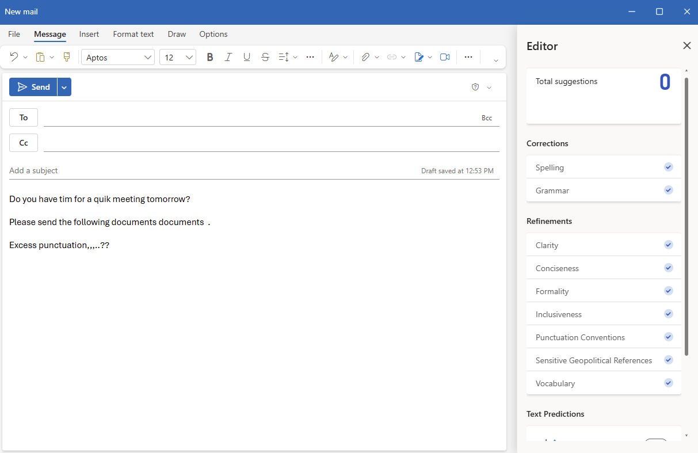Toggle the Conciseness refinement check
The image size is (698, 453).
click(x=668, y=268)
